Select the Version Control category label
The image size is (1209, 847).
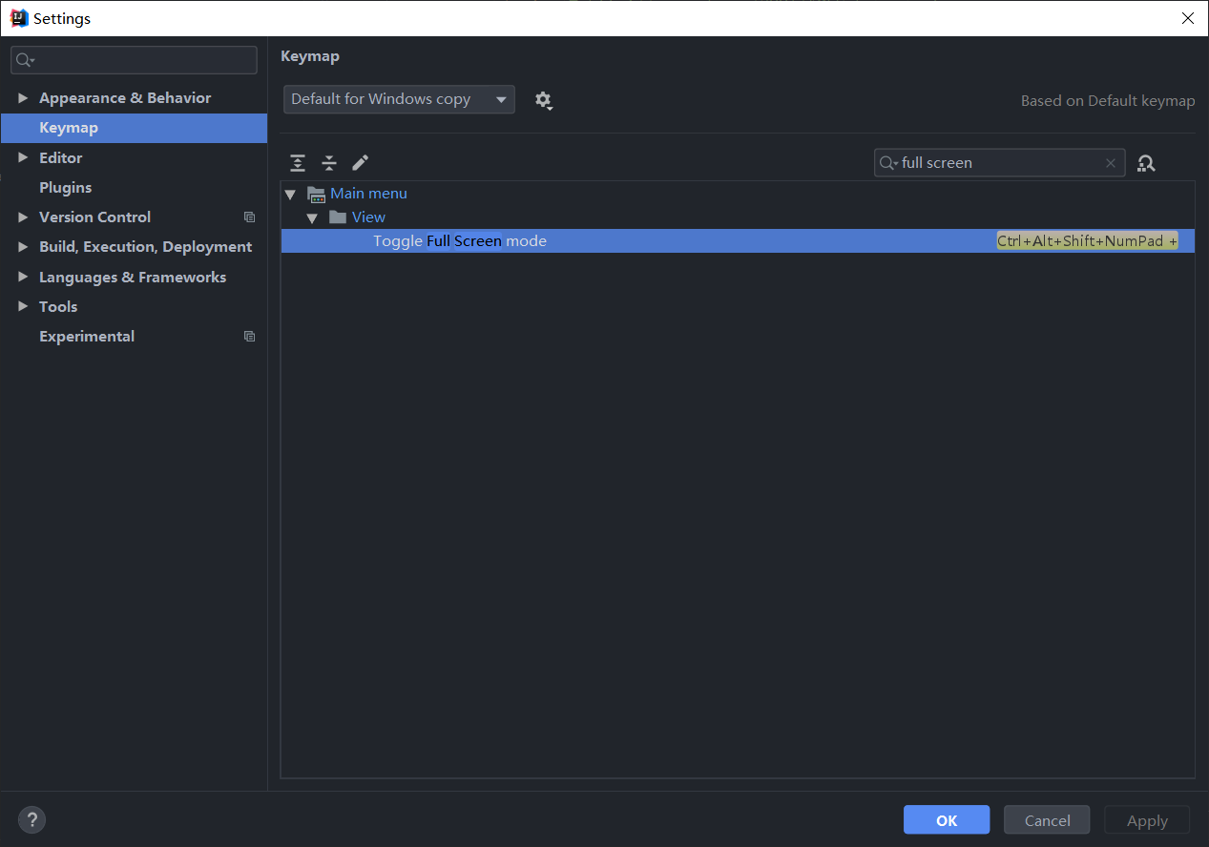point(95,217)
